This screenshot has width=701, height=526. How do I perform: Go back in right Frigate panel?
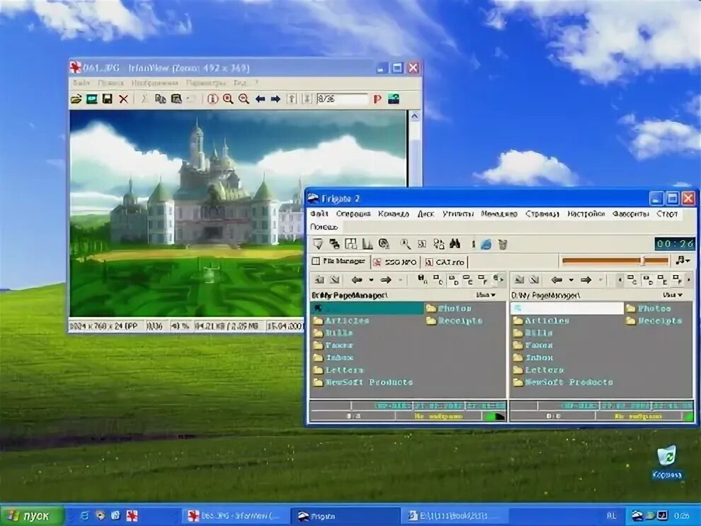coord(557,280)
